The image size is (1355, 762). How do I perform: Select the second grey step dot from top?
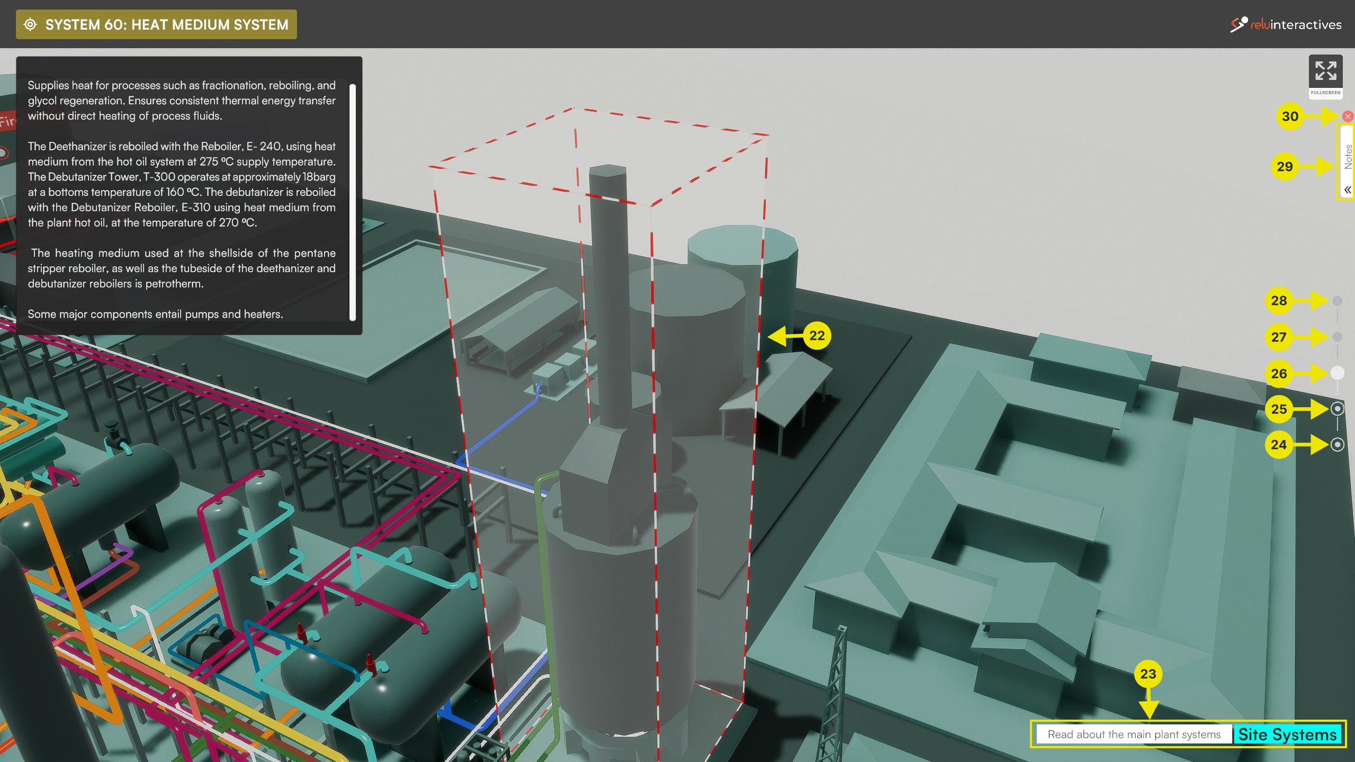coord(1337,337)
